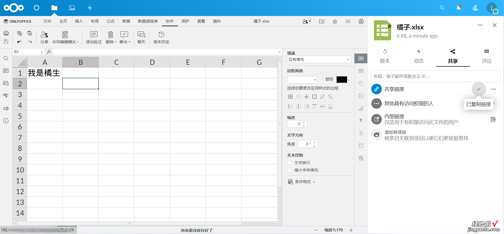Click Add Comment (添加批注)
This screenshot has height=234, width=504.
(94, 38)
